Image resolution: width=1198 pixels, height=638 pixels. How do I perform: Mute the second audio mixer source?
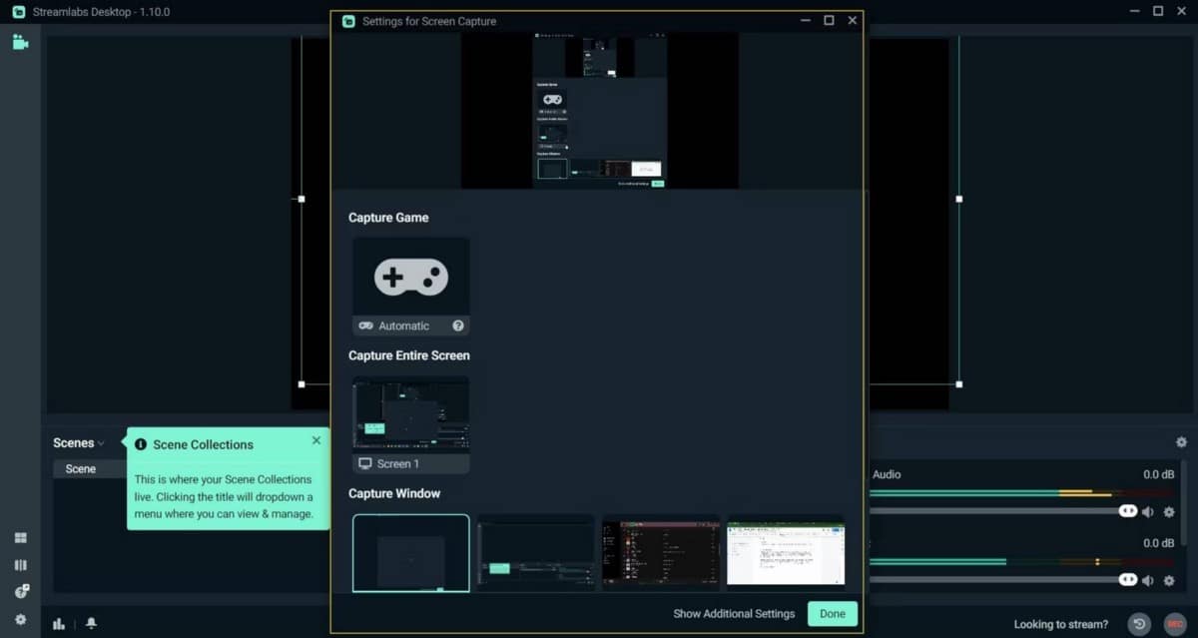tap(1147, 580)
